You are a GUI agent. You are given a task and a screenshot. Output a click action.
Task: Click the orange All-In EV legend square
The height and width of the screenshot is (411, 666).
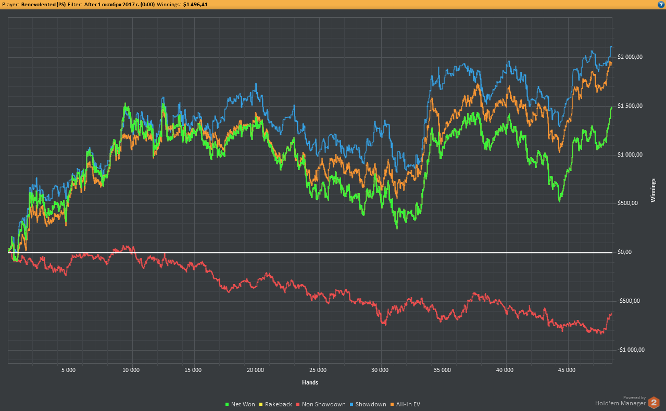392,404
